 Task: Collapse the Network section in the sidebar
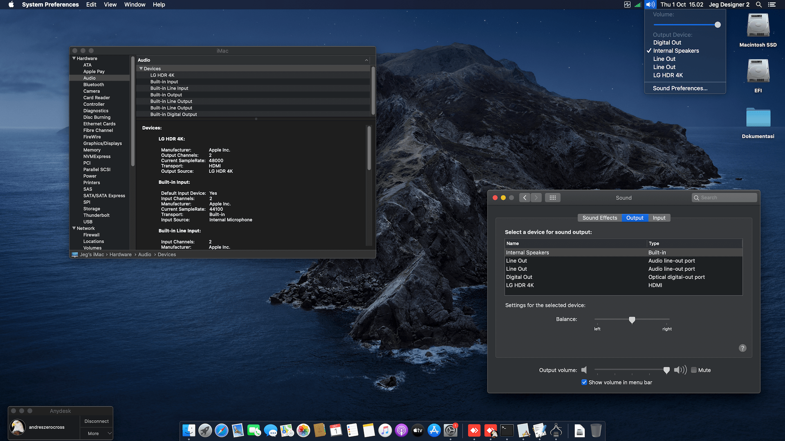(x=74, y=228)
